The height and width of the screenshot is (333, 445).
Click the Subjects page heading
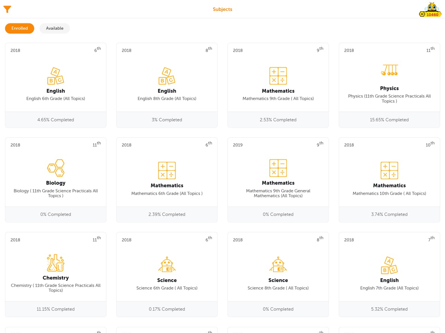pos(222,9)
